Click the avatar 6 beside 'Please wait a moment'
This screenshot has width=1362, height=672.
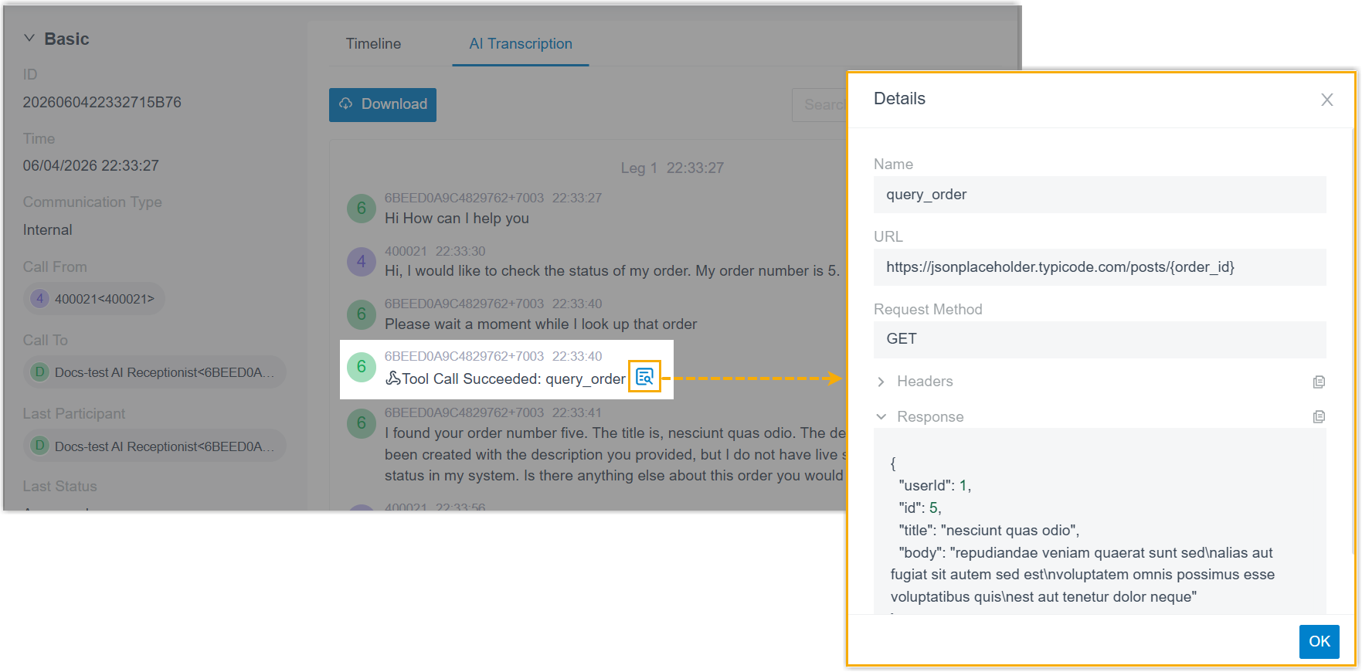361,314
